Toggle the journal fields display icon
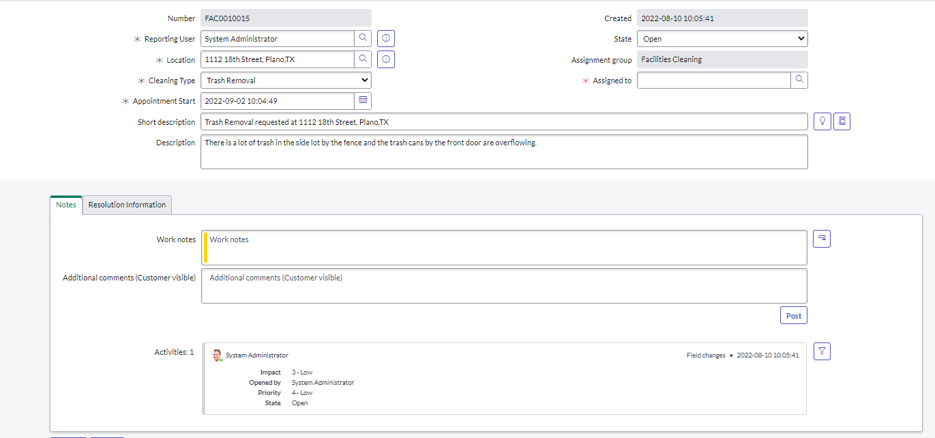This screenshot has width=935, height=438. 822,239
